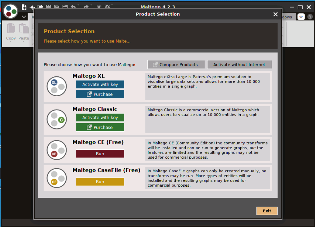Activate Maltego XL with key
Screen dimensions: 315x227
100,84
